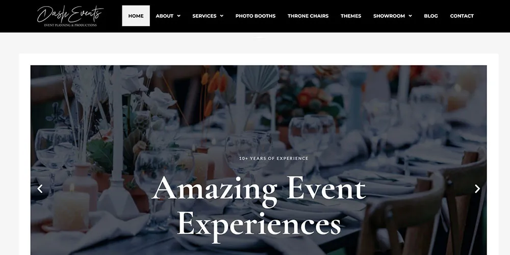Expand the Showroom dropdown chevron

[x=410, y=16]
